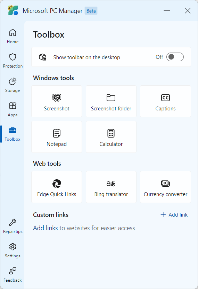Open the Screenshot folder tile

[x=111, y=101]
